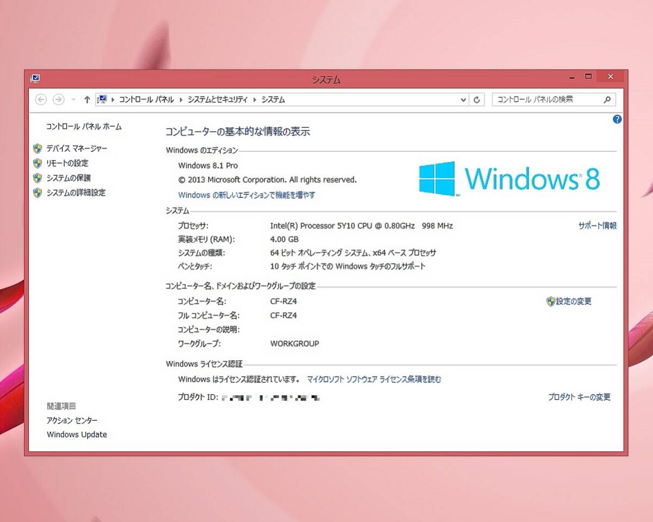Expand the chevron after システムとセキュリティ breadcrumb
The width and height of the screenshot is (653, 522).
[x=255, y=100]
